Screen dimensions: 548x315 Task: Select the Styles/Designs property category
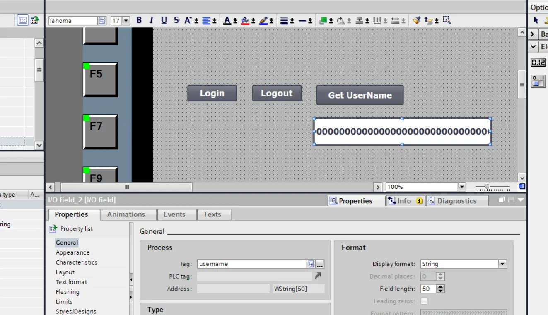tap(76, 311)
